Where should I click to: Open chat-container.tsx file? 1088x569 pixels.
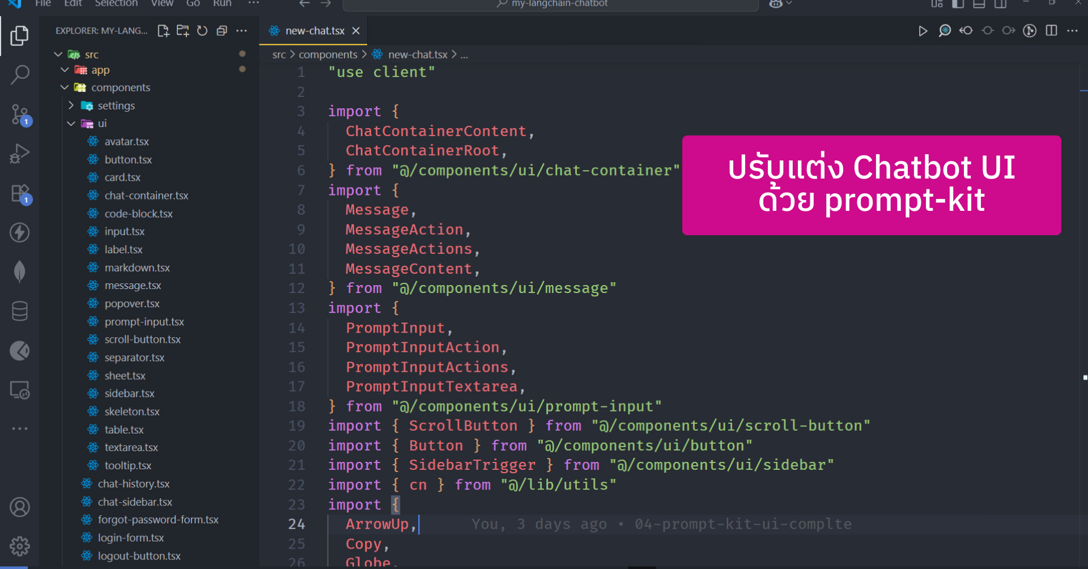146,196
